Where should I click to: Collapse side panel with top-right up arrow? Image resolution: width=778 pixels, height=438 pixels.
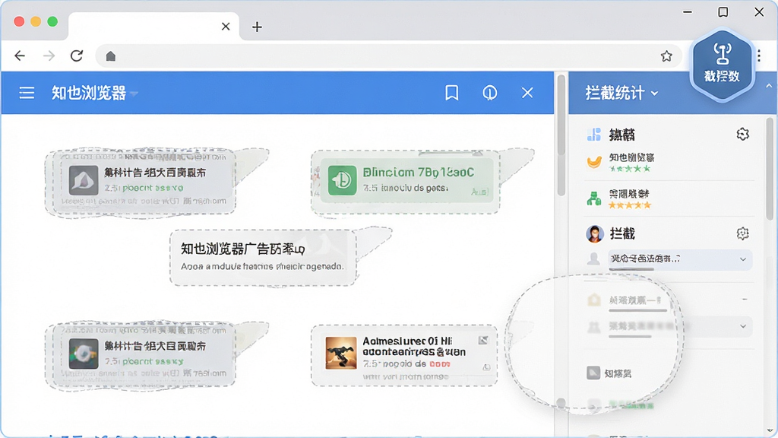click(769, 86)
